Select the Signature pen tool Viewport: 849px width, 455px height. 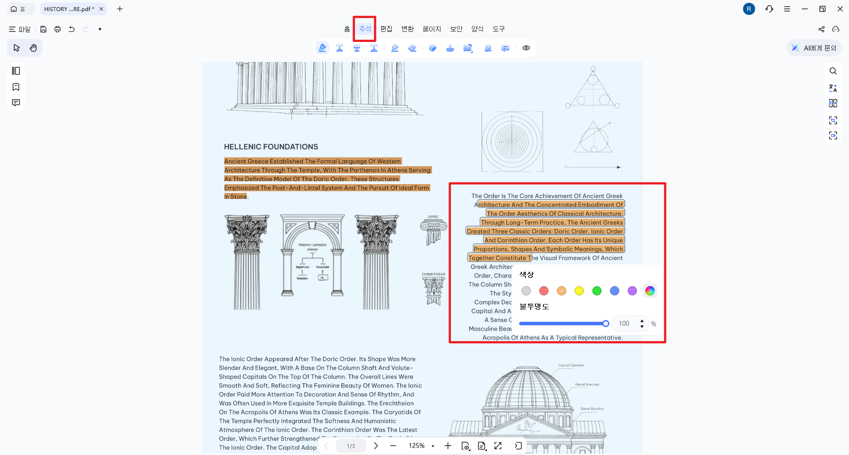tap(488, 48)
